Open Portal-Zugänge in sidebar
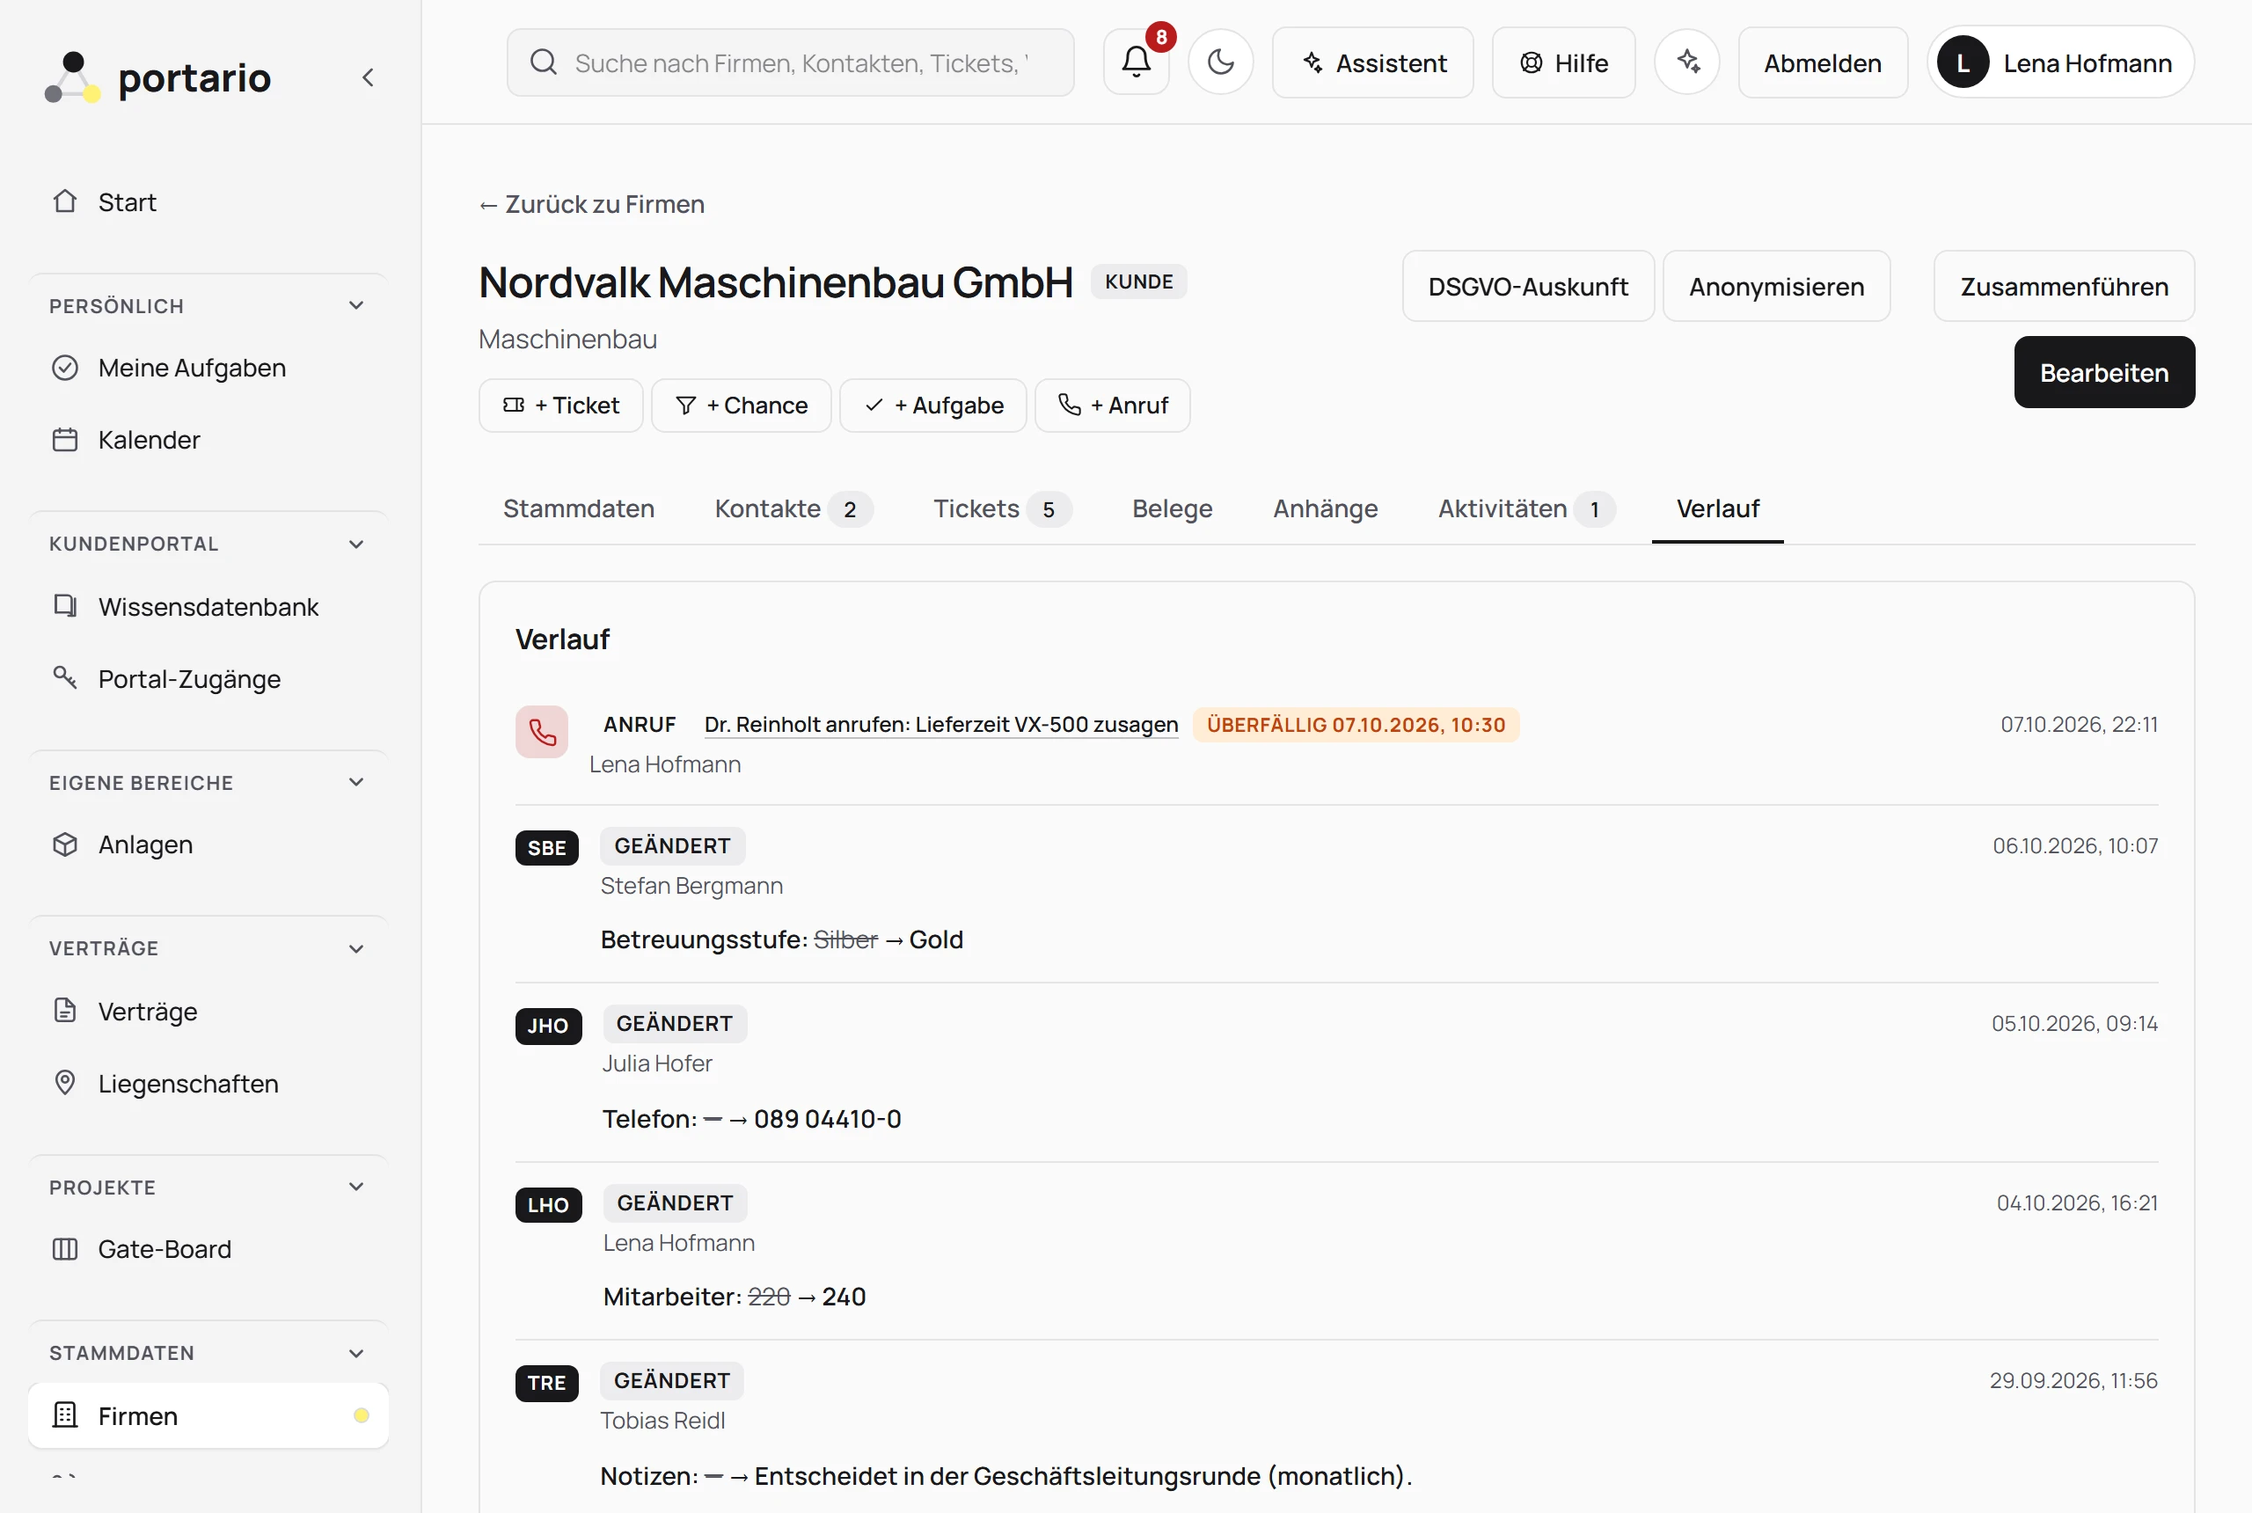This screenshot has height=1513, width=2252. click(x=208, y=679)
